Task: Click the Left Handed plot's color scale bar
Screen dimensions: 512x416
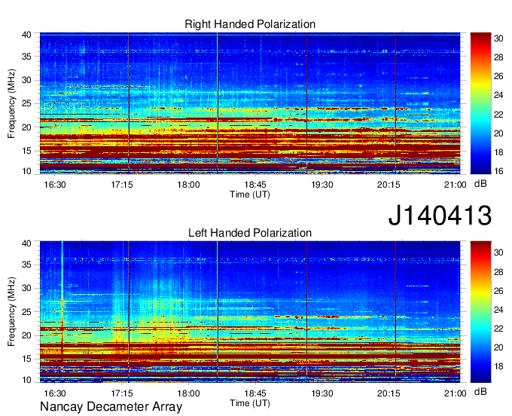Action: pos(480,312)
